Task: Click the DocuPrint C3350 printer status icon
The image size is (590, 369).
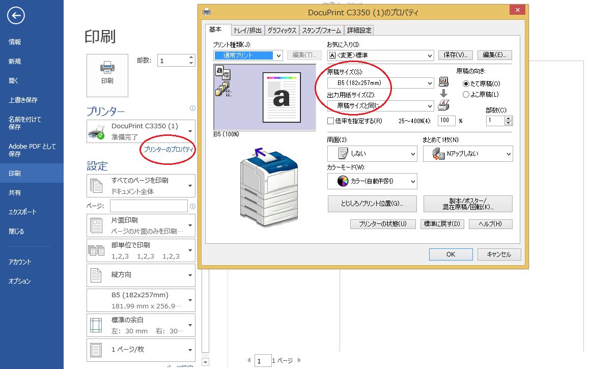Action: (96, 132)
